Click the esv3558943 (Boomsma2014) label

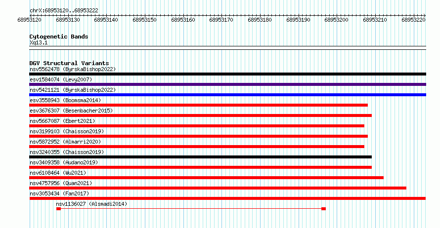point(65,100)
